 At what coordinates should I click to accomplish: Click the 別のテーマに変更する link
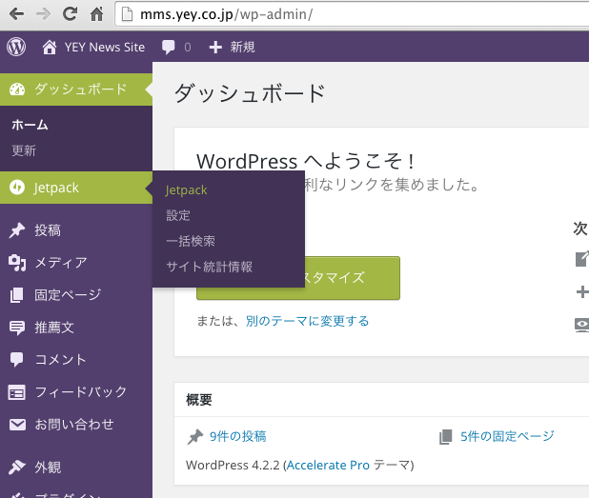[307, 321]
